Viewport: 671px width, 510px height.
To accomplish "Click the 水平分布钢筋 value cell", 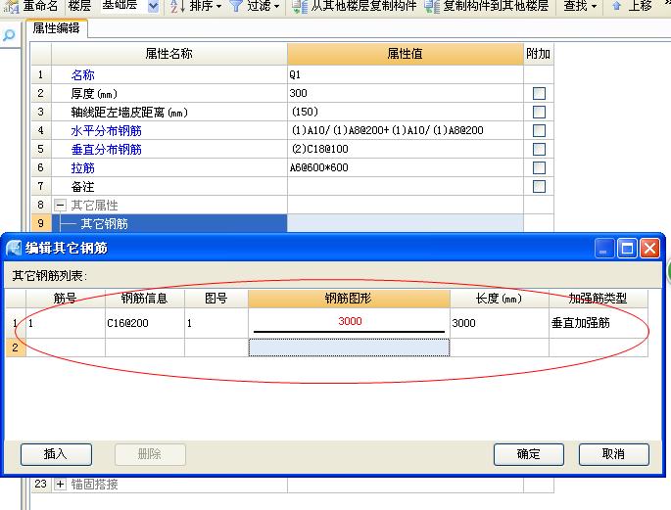I will pyautogui.click(x=406, y=130).
